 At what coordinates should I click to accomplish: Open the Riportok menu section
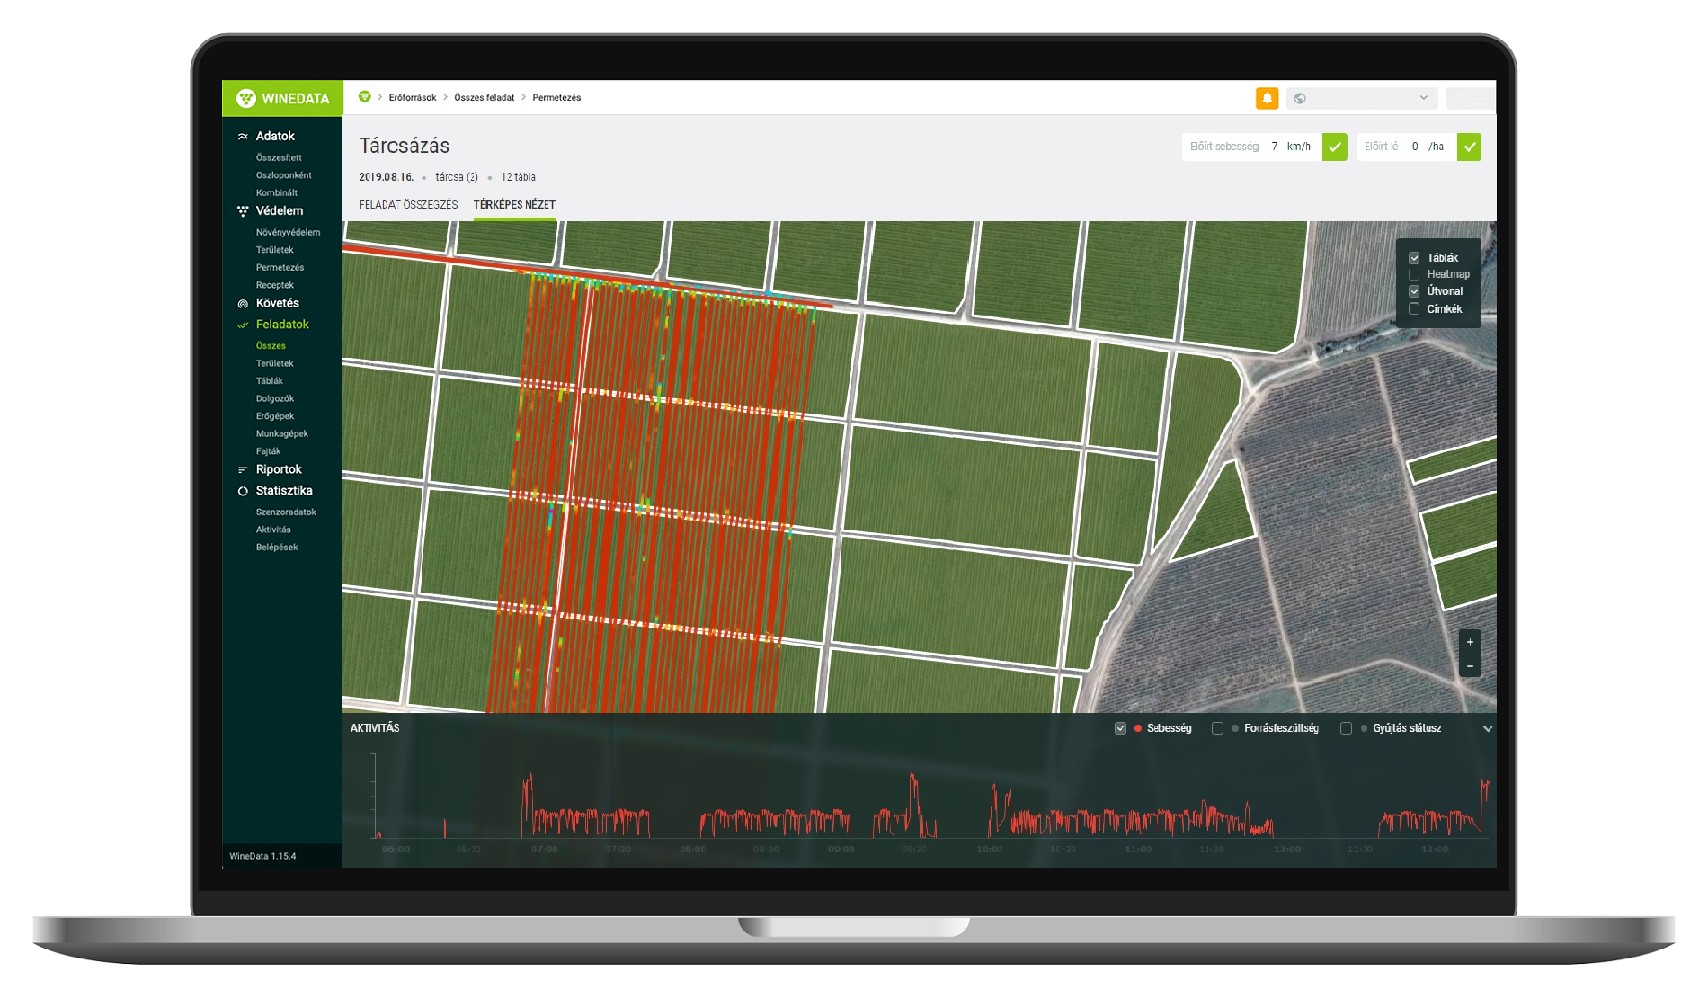pyautogui.click(x=279, y=469)
